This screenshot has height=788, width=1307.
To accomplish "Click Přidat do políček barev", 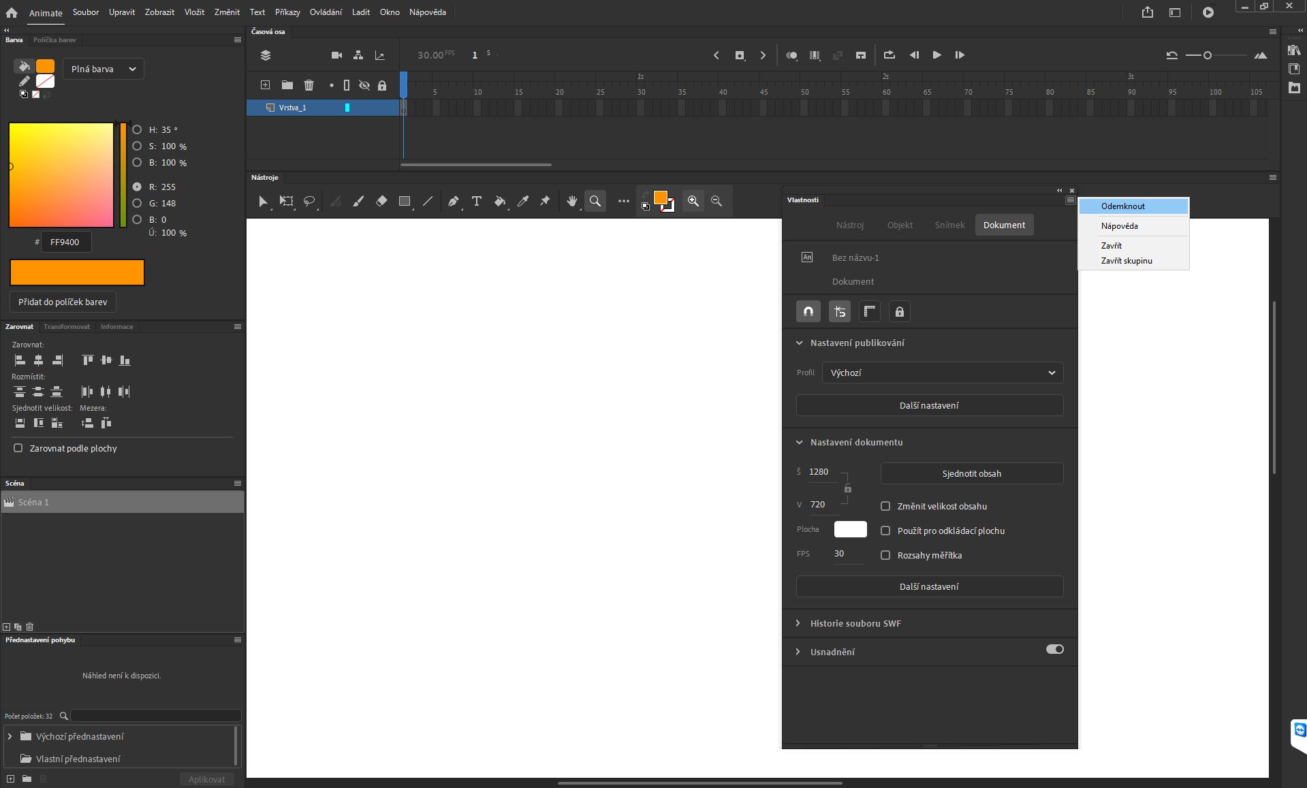I will [62, 302].
